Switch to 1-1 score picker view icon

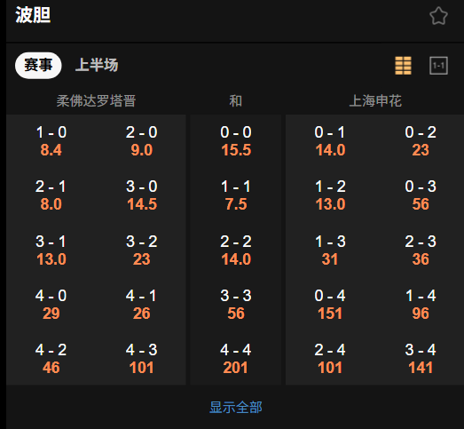click(438, 66)
